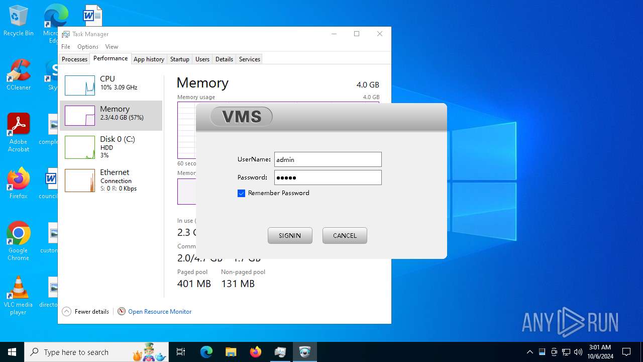Click the taskbar search box
The image size is (643, 362).
point(96,352)
